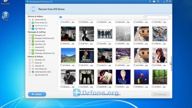Click the App Document icon
192x108 pixels.
click(33, 75)
